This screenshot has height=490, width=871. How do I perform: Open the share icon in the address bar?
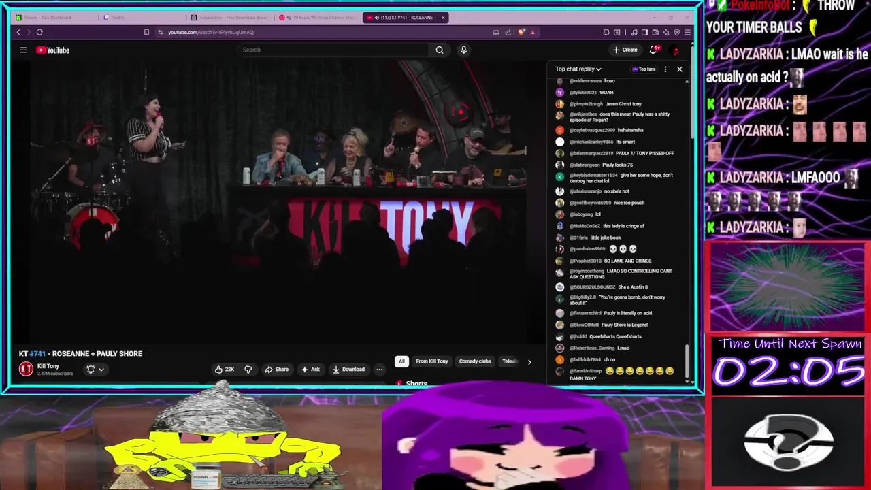pyautogui.click(x=508, y=32)
